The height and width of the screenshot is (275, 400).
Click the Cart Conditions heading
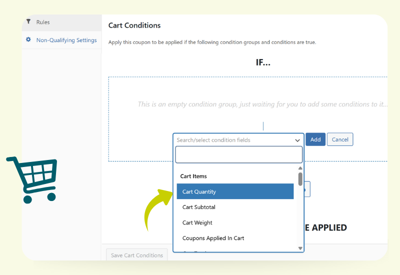tap(134, 25)
